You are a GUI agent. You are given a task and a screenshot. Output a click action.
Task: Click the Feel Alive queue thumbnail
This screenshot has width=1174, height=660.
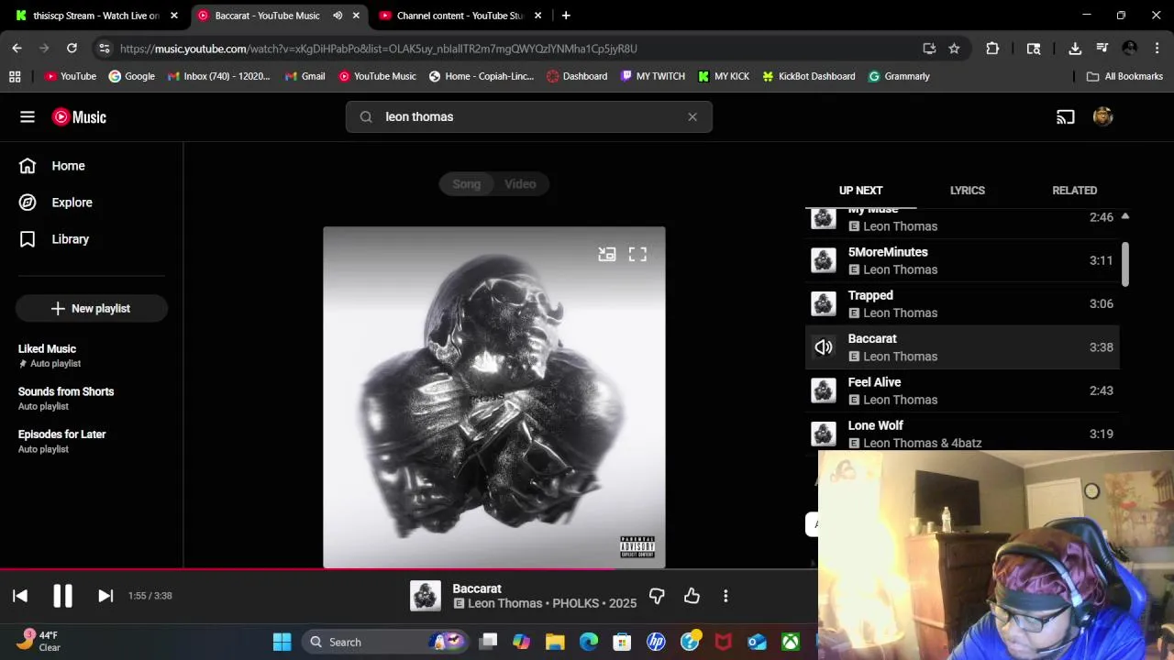pos(824,390)
